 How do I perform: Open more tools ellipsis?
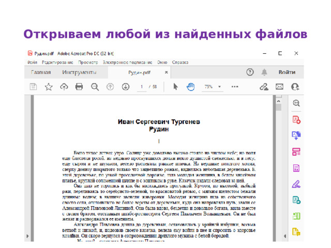(x=235, y=87)
